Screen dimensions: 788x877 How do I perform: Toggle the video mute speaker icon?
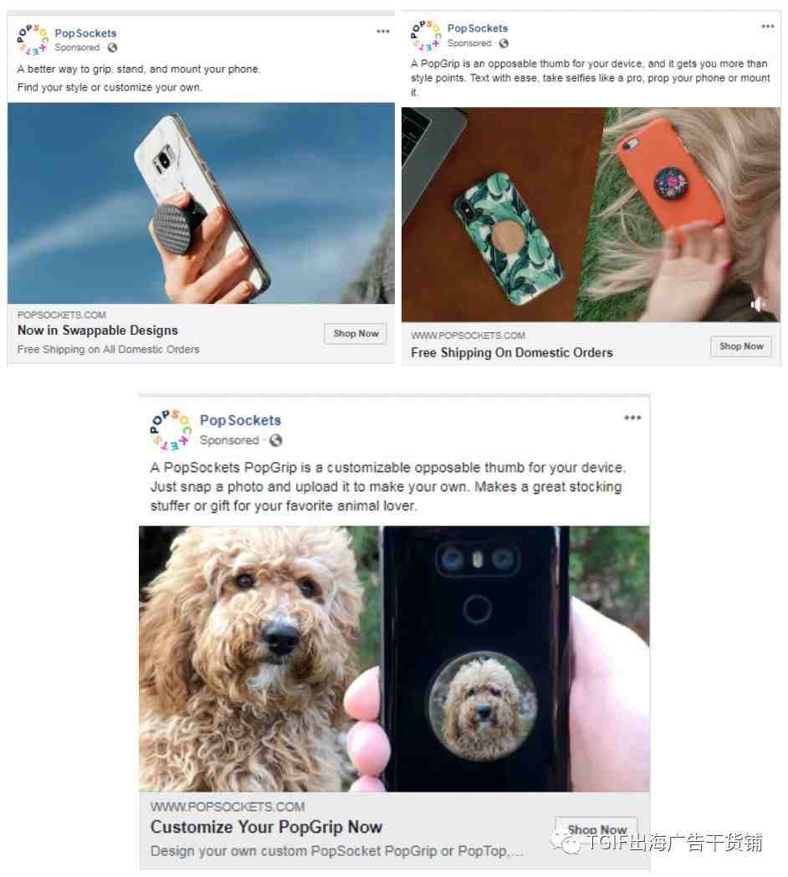(x=758, y=305)
